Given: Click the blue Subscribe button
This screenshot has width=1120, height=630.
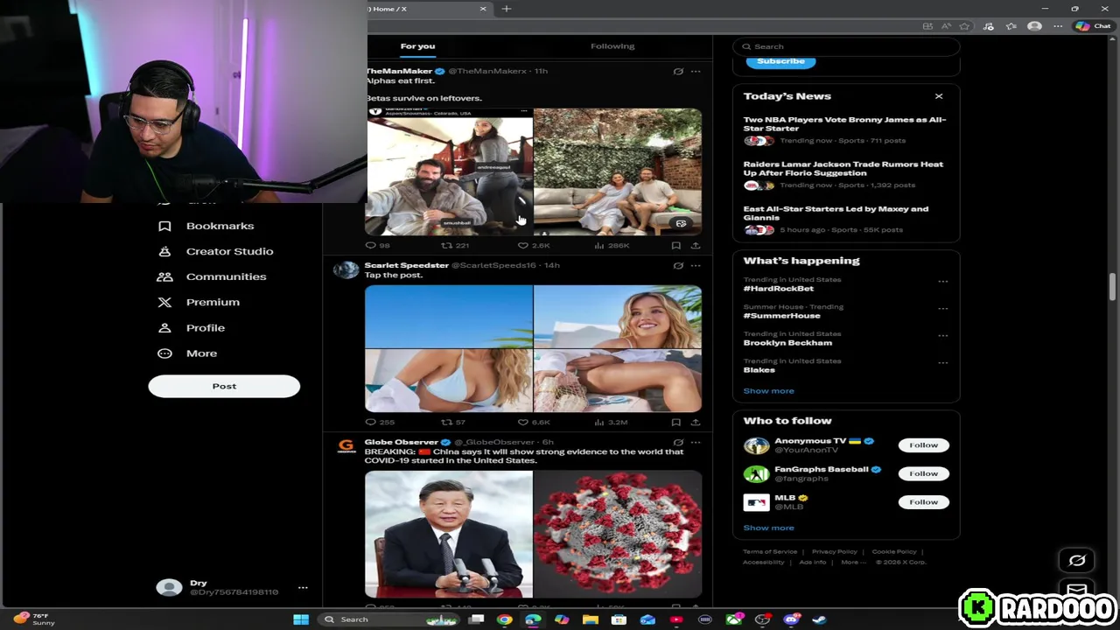Looking at the screenshot, I should tap(780, 62).
